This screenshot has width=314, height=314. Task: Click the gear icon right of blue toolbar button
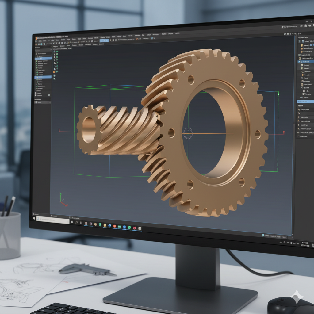[x=110, y=40]
